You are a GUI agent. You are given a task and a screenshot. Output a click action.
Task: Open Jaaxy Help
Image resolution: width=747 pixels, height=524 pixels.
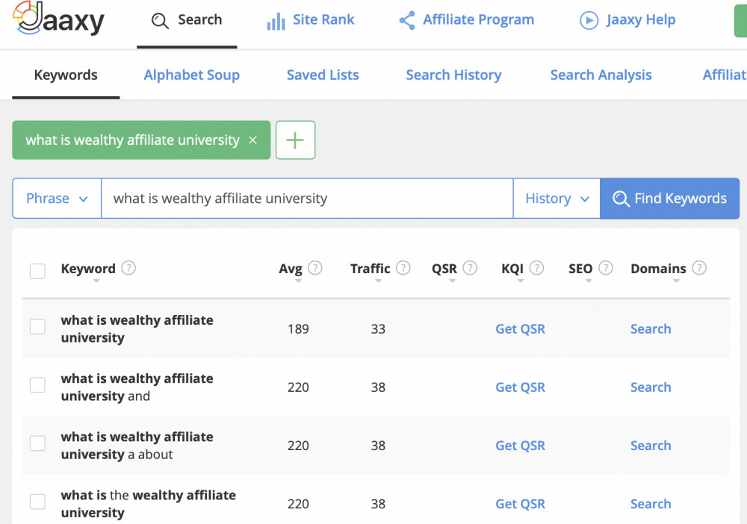pyautogui.click(x=627, y=20)
